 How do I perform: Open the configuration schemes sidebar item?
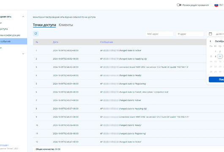click(10, 35)
